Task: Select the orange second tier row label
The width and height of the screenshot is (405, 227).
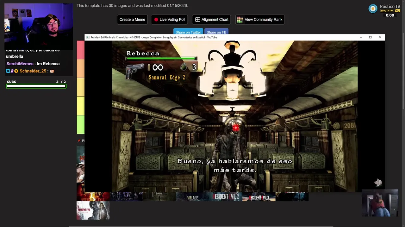Action: point(80,68)
